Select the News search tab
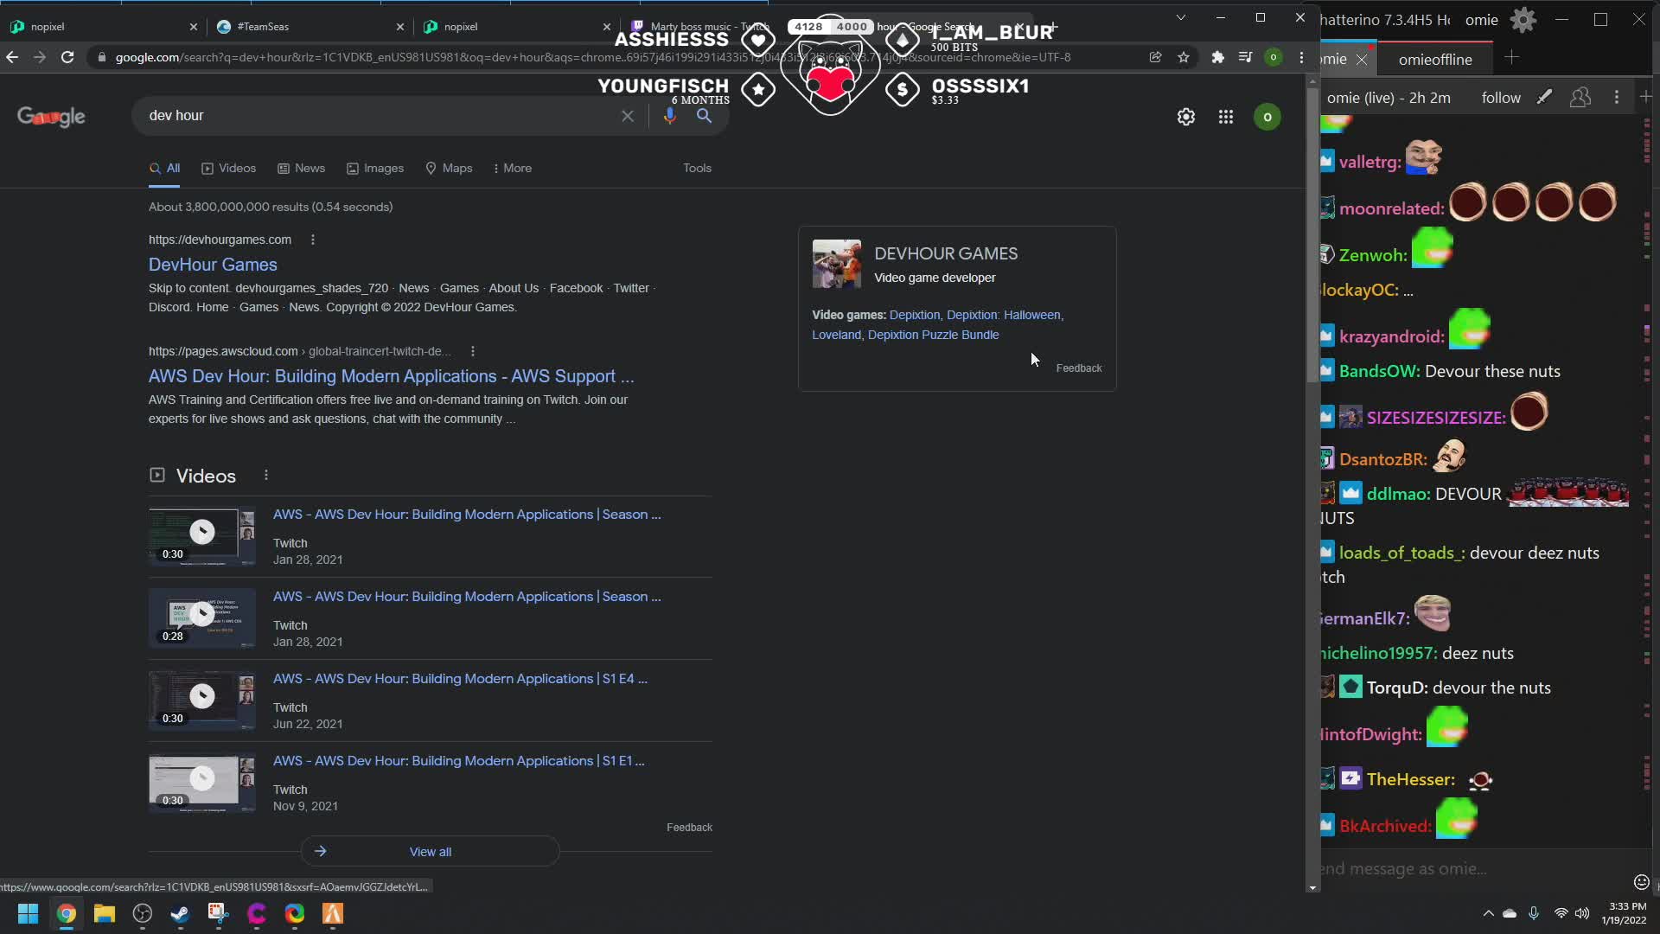 301,168
